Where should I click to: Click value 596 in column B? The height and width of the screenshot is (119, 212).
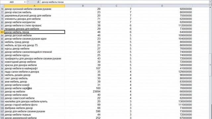tap(98, 111)
